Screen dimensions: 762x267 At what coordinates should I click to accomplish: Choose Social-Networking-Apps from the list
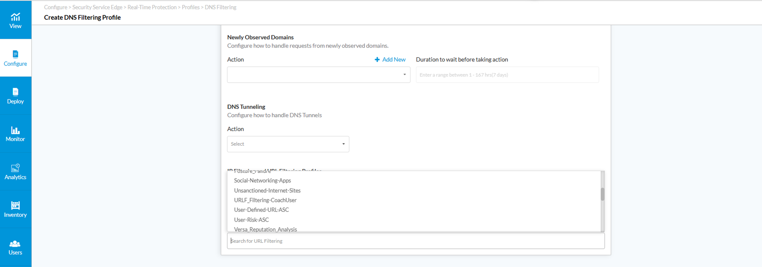tap(262, 180)
